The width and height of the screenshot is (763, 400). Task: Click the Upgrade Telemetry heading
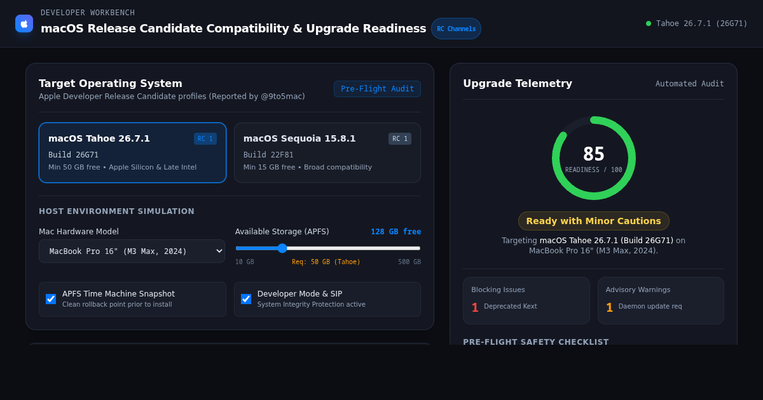coord(518,83)
